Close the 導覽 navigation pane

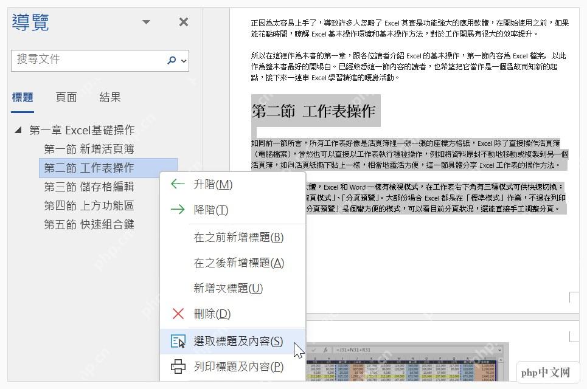[184, 22]
